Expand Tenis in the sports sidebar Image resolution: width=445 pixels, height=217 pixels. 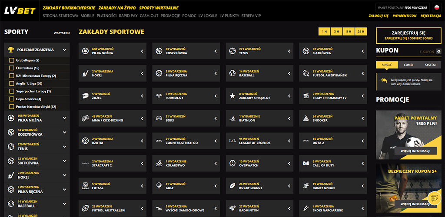[64, 146]
